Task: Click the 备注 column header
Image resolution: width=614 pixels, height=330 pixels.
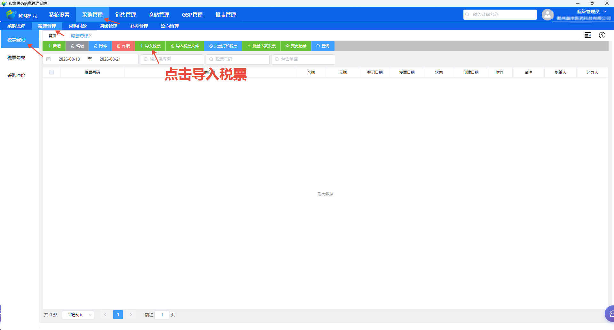Action: click(x=528, y=72)
